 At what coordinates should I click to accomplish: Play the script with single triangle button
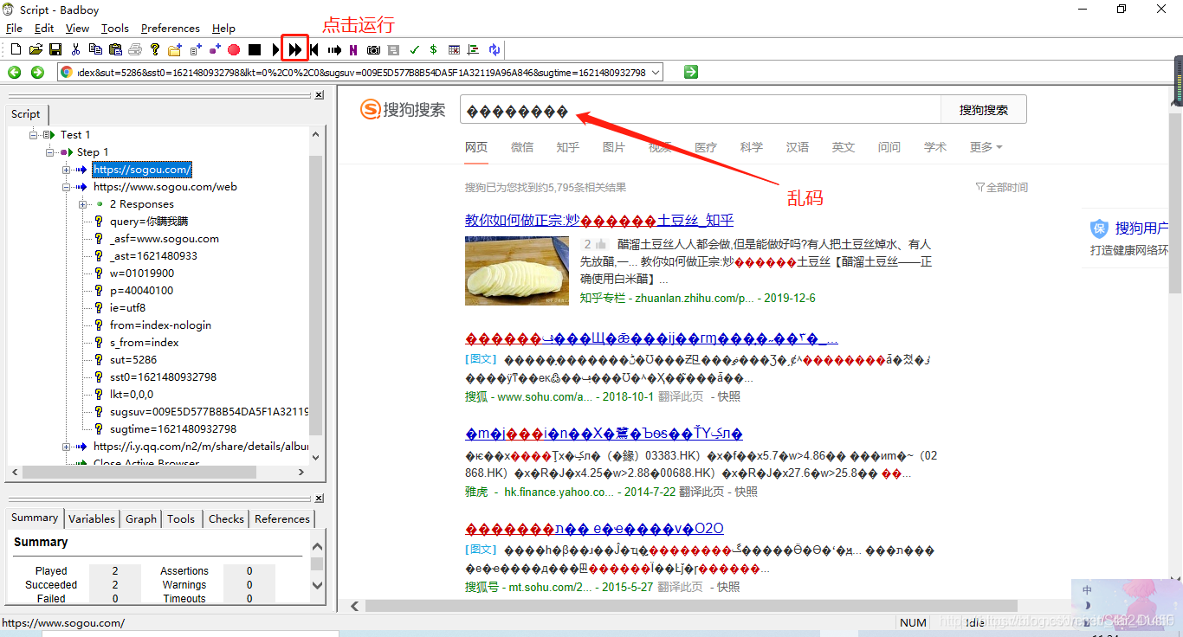[x=275, y=50]
